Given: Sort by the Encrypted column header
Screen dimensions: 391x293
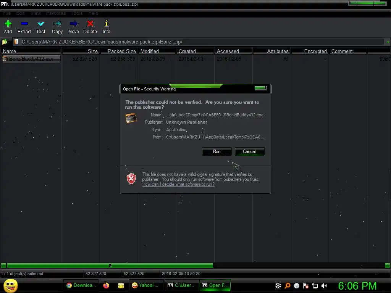Looking at the screenshot, I should coord(310,51).
